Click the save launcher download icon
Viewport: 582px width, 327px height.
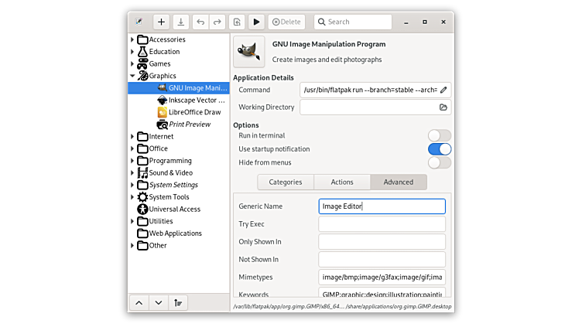coord(180,22)
